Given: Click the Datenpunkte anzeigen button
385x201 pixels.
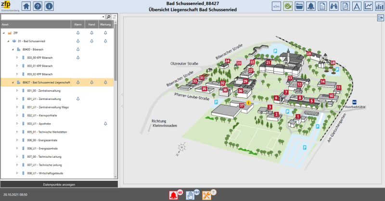Looking at the screenshot, I should (x=59, y=185).
